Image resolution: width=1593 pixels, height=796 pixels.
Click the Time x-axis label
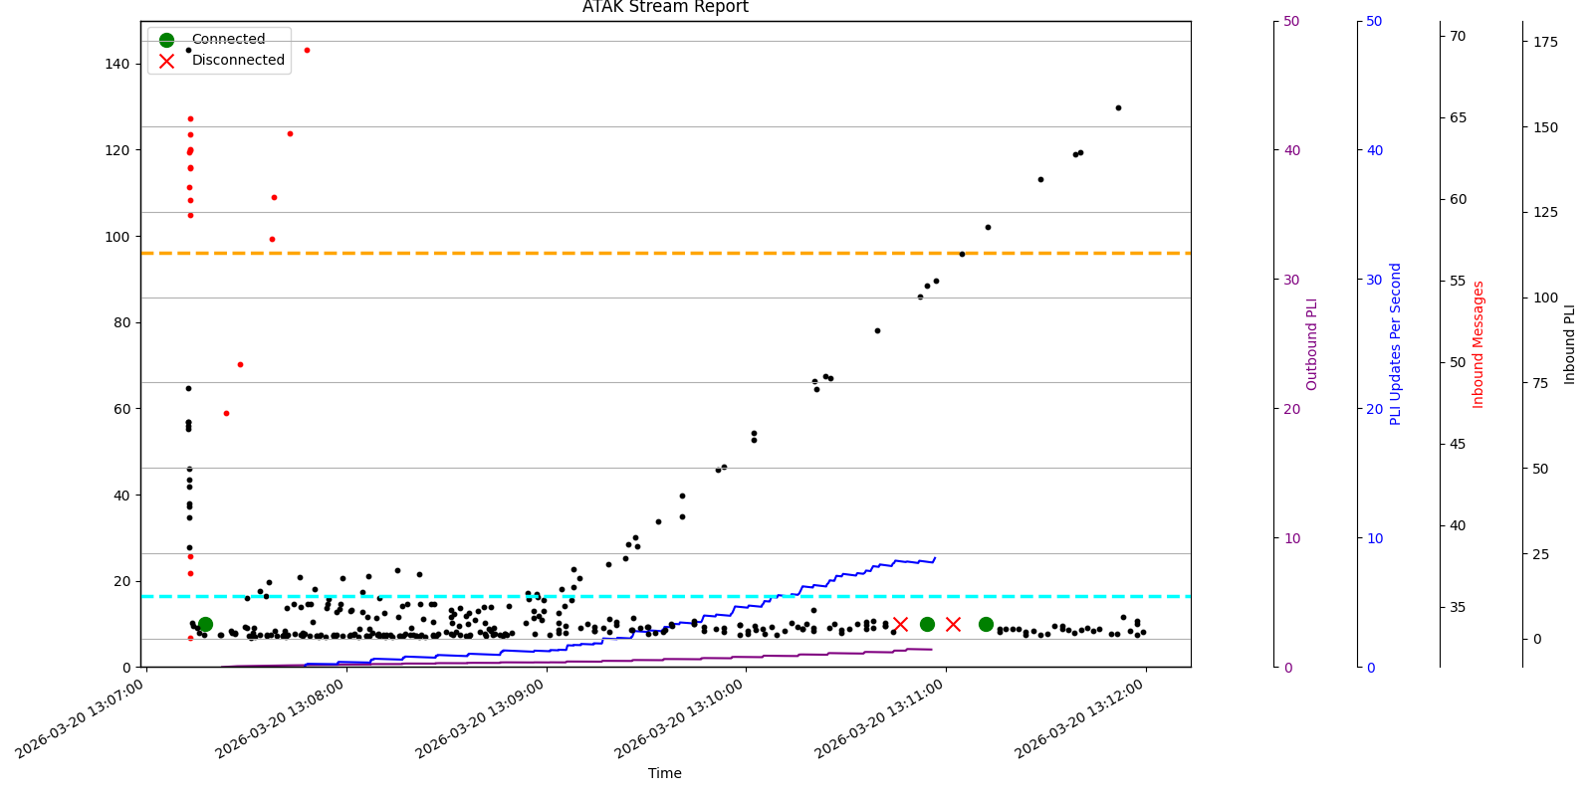(x=665, y=773)
